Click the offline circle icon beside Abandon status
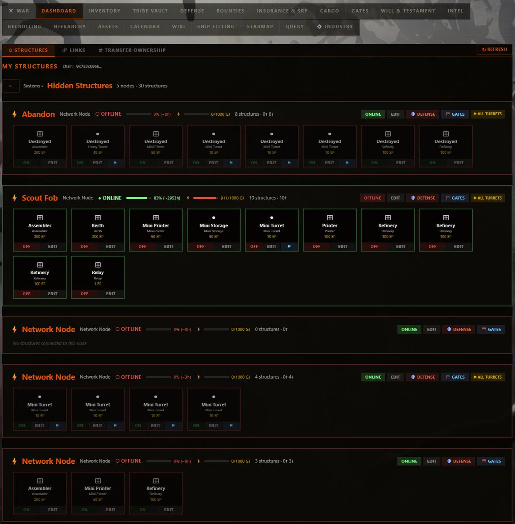This screenshot has width=515, height=524. pos(97,114)
